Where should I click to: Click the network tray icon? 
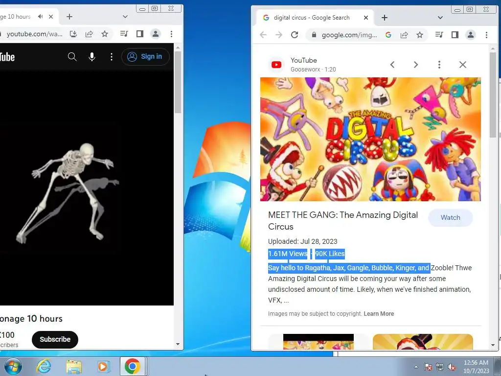[x=440, y=367]
